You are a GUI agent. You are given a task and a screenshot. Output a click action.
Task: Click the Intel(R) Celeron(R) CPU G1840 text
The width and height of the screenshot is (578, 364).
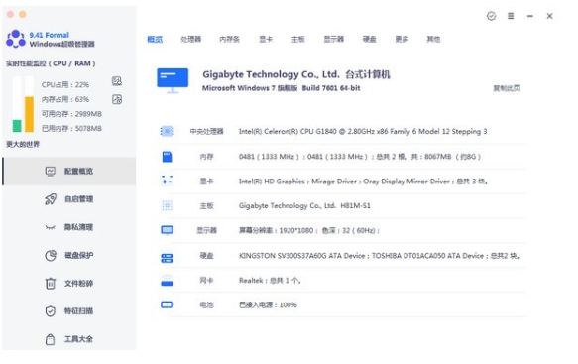tap(363, 131)
